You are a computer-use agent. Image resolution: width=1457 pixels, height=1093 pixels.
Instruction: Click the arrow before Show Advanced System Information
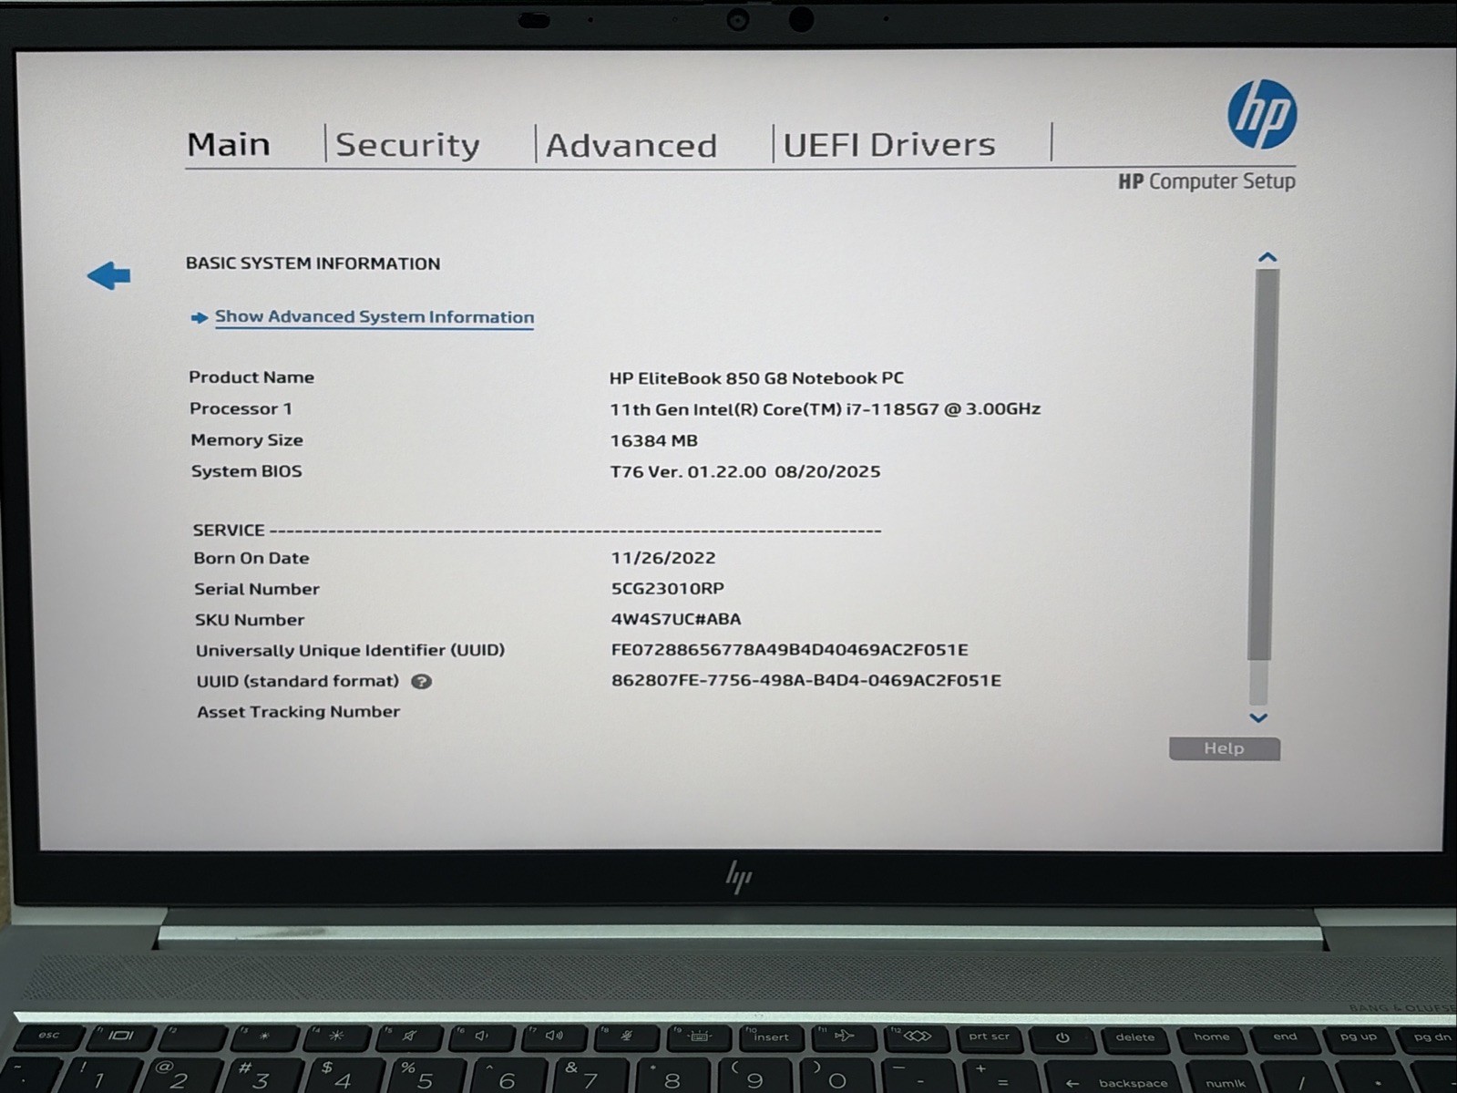click(199, 317)
